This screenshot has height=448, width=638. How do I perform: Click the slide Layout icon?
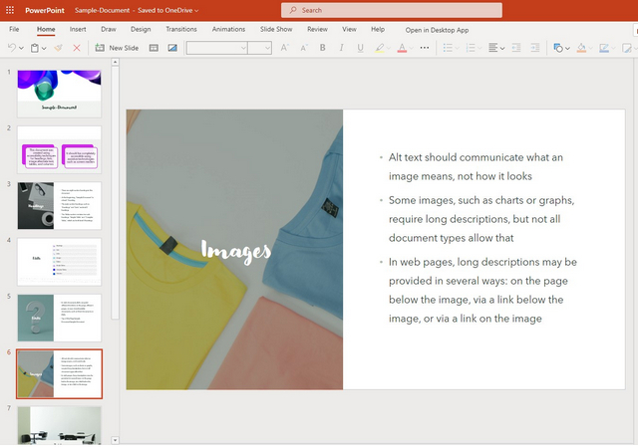click(x=154, y=48)
